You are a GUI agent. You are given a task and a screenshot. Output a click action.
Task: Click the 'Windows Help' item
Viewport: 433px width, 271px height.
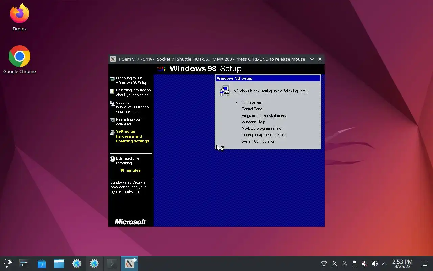(x=253, y=122)
